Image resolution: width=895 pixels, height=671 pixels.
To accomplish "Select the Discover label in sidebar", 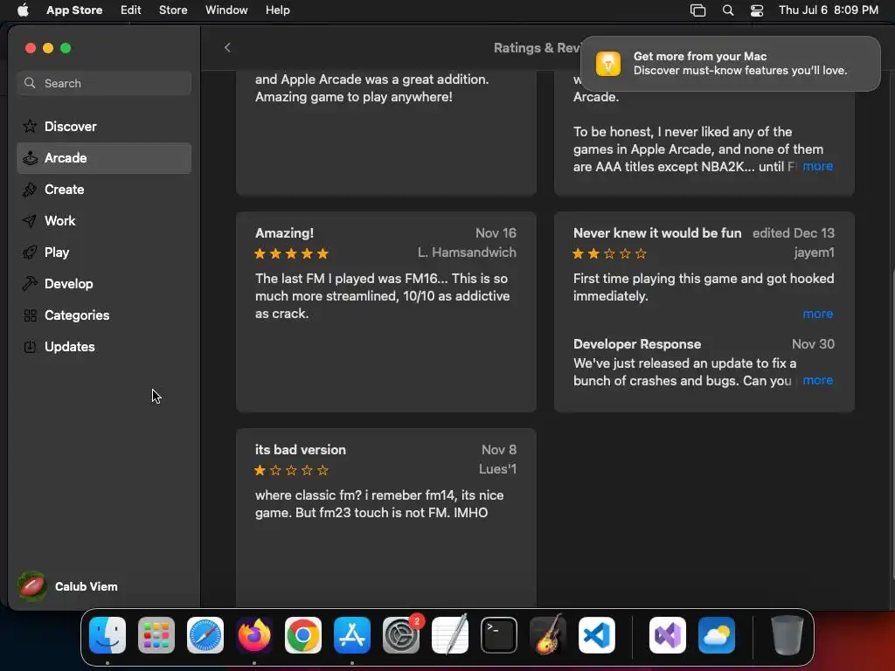I will pos(71,126).
